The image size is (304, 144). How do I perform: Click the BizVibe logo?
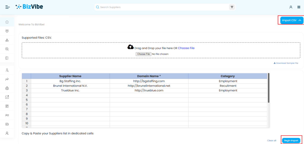(29, 7)
